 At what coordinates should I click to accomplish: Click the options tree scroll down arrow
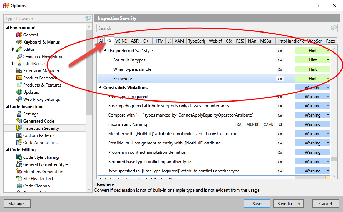click(x=89, y=189)
